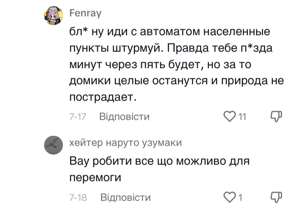Dislike Fenray's comment with thumbs-down icon
Viewport: 295px width, 208px height.
coord(277,117)
